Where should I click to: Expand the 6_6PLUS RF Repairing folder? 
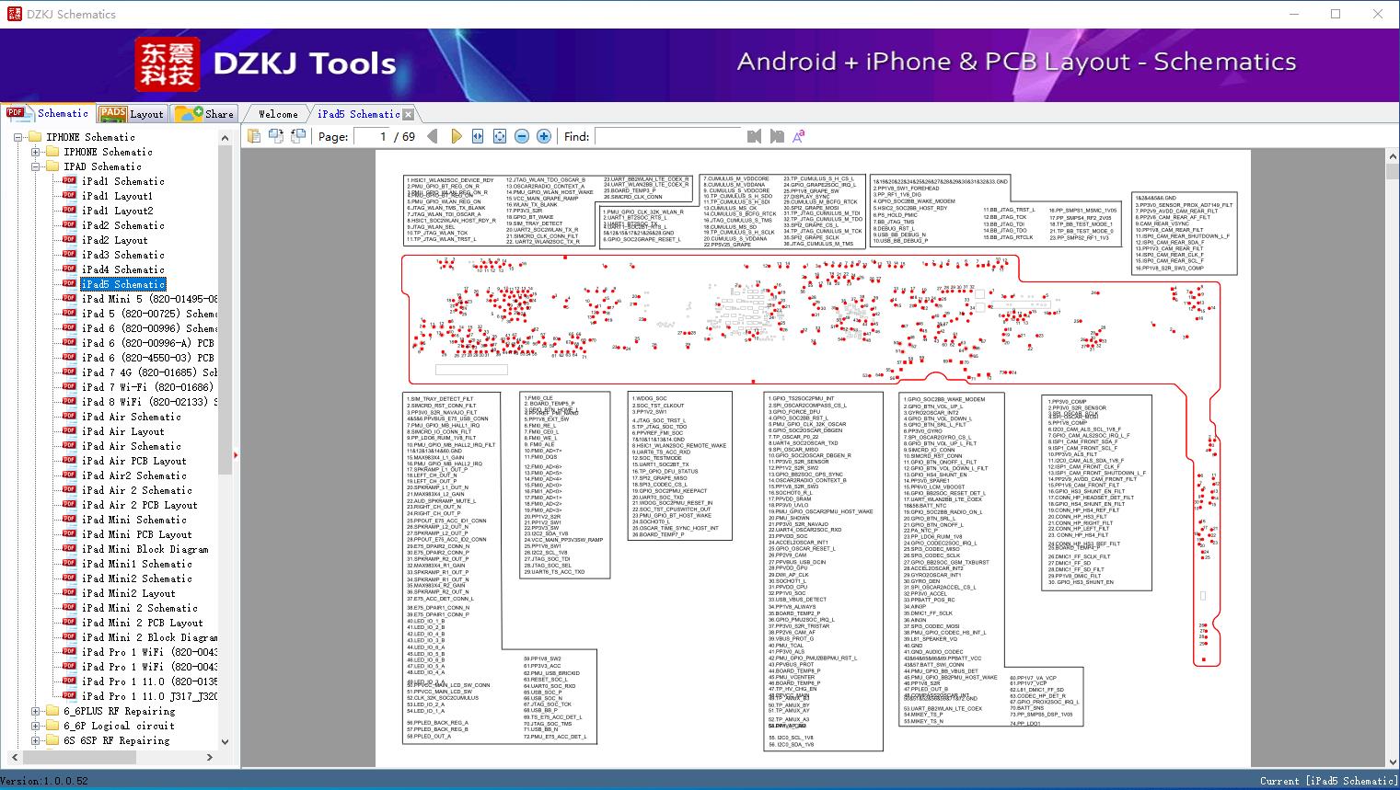point(35,711)
